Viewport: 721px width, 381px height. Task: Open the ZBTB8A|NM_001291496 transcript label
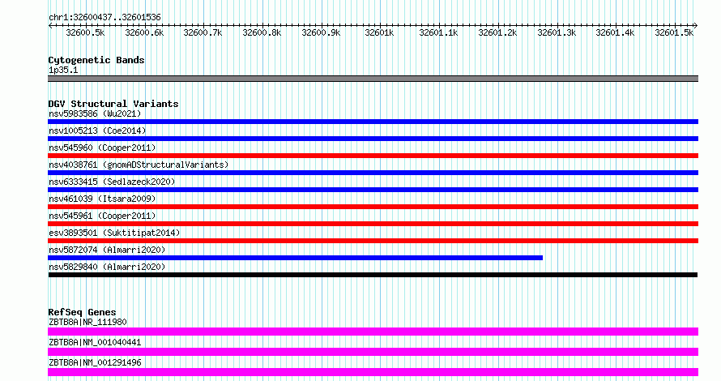[x=95, y=362]
